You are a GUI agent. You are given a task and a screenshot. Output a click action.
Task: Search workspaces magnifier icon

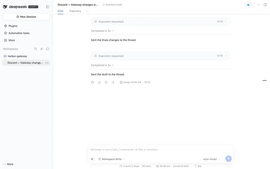coord(35,49)
